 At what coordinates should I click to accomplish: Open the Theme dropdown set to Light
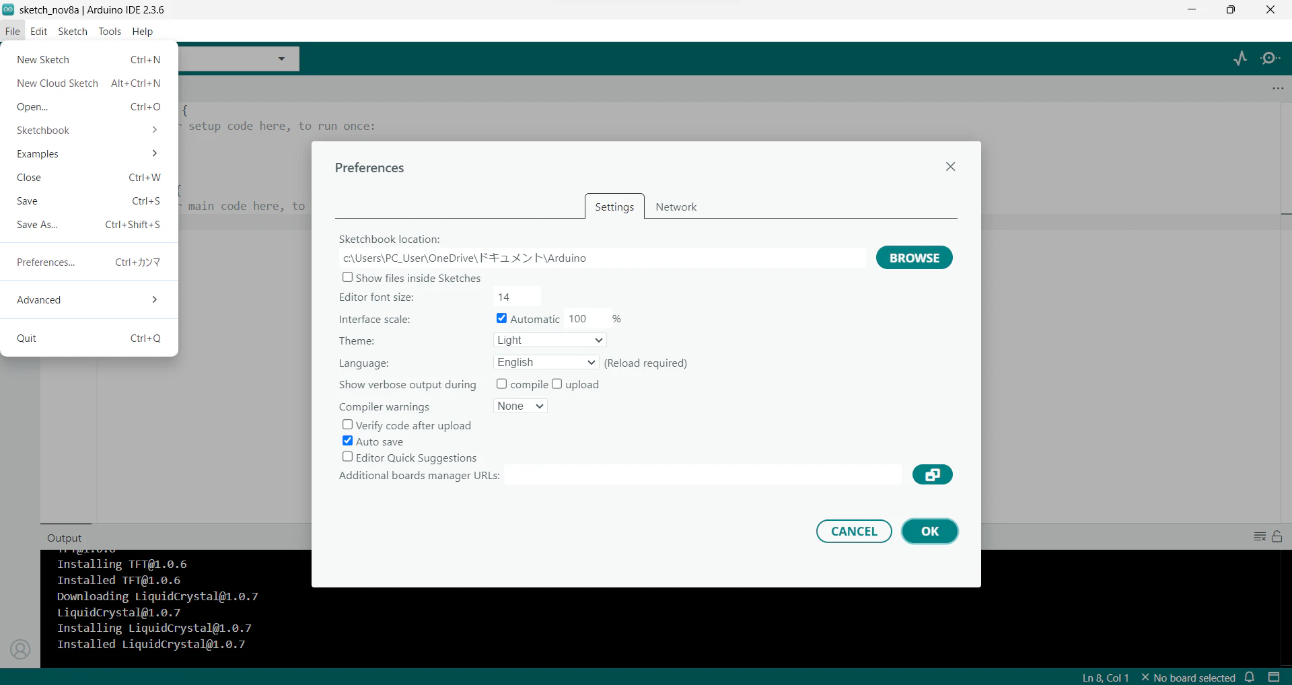(550, 340)
